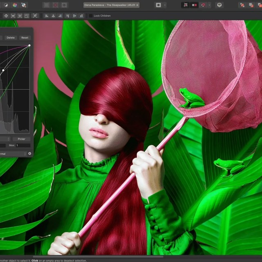Align selected objects to vertical middle

point(75,16)
